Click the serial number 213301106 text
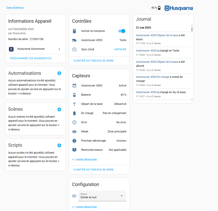The image size is (218, 211). pos(37,39)
